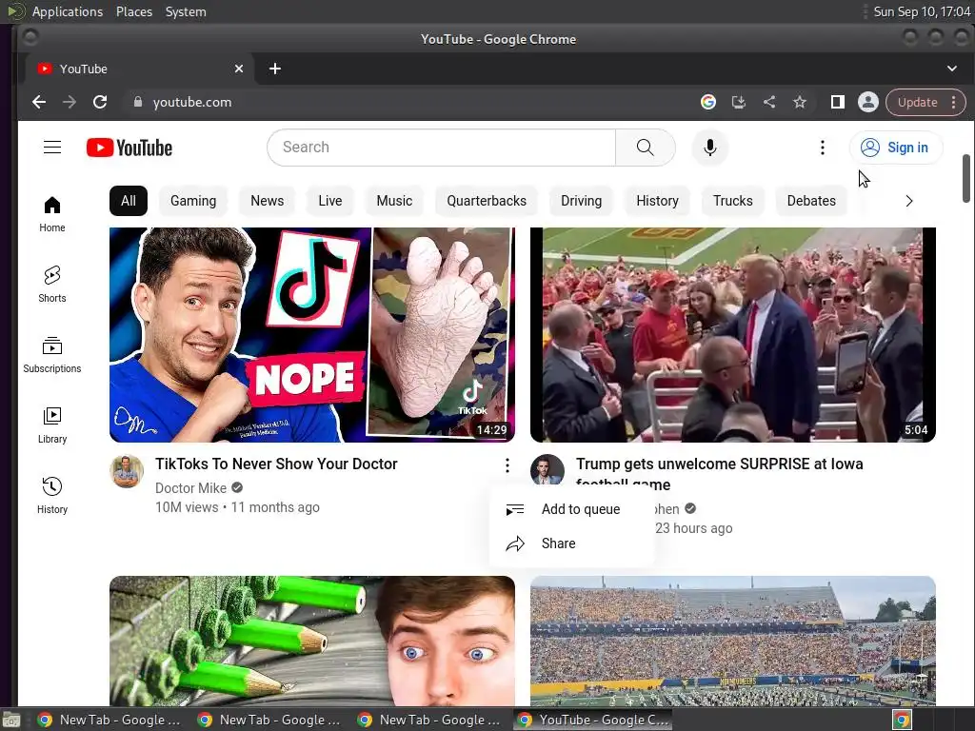Open Places menu
The width and height of the screenshot is (975, 731).
[134, 11]
